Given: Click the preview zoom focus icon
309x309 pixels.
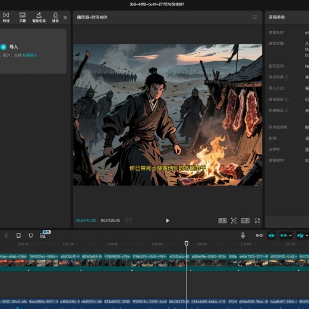Looking at the screenshot, I should 234,220.
